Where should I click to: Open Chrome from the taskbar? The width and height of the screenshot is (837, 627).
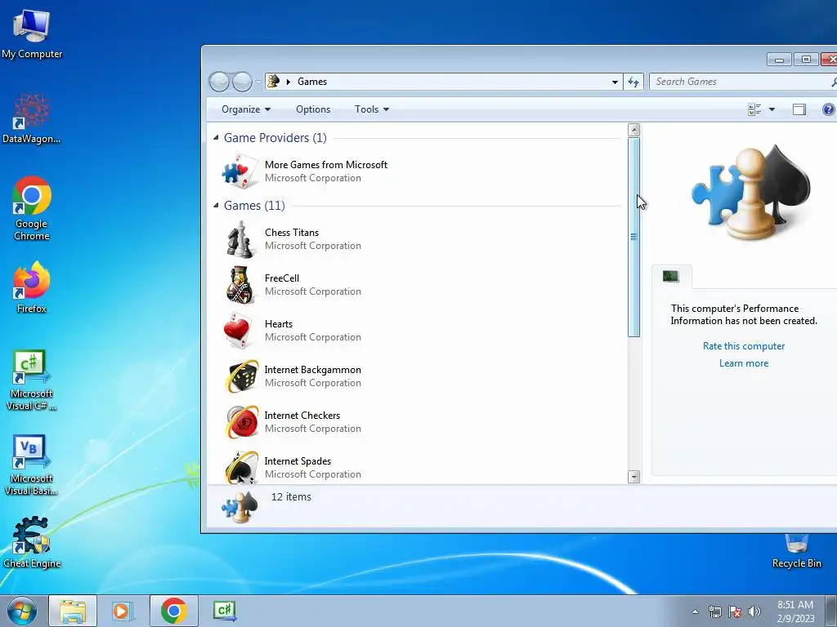click(x=173, y=611)
